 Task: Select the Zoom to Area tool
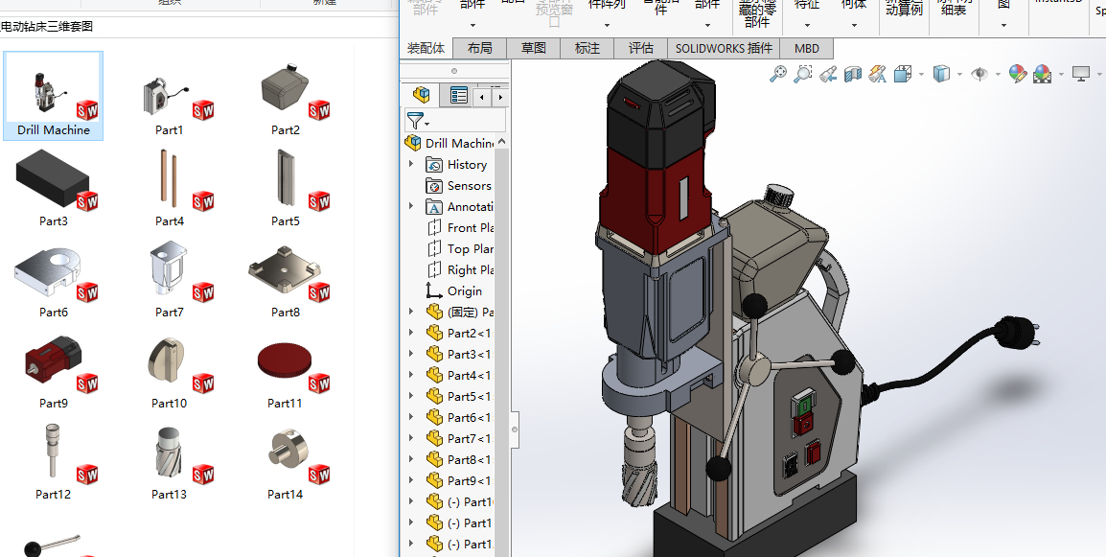coord(803,74)
